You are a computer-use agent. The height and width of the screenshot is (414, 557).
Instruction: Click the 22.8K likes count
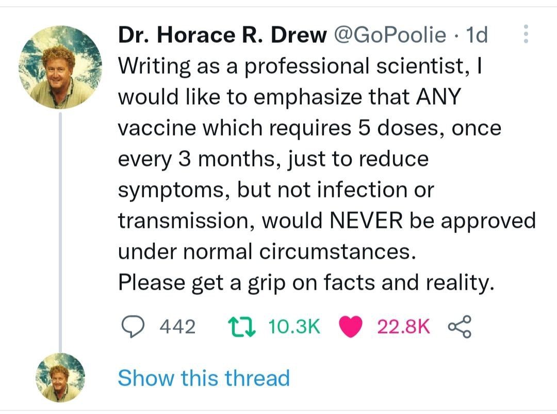tap(403, 327)
